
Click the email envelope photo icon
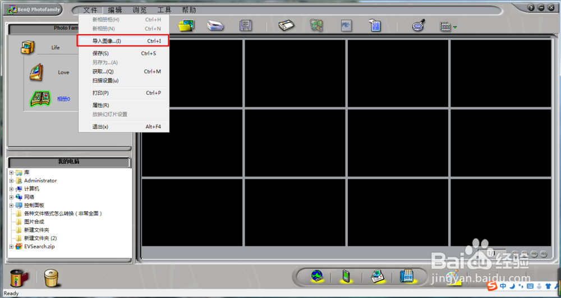point(377,276)
